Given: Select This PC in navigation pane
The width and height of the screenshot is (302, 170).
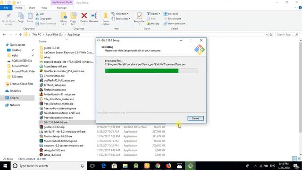Looking at the screenshot, I should coord(17,98).
